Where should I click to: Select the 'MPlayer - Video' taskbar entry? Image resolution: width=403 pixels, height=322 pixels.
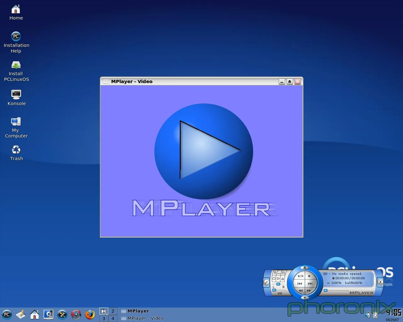click(x=142, y=318)
